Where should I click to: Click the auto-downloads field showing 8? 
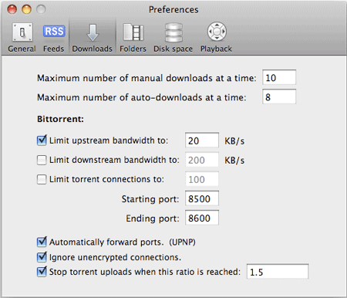279,97
